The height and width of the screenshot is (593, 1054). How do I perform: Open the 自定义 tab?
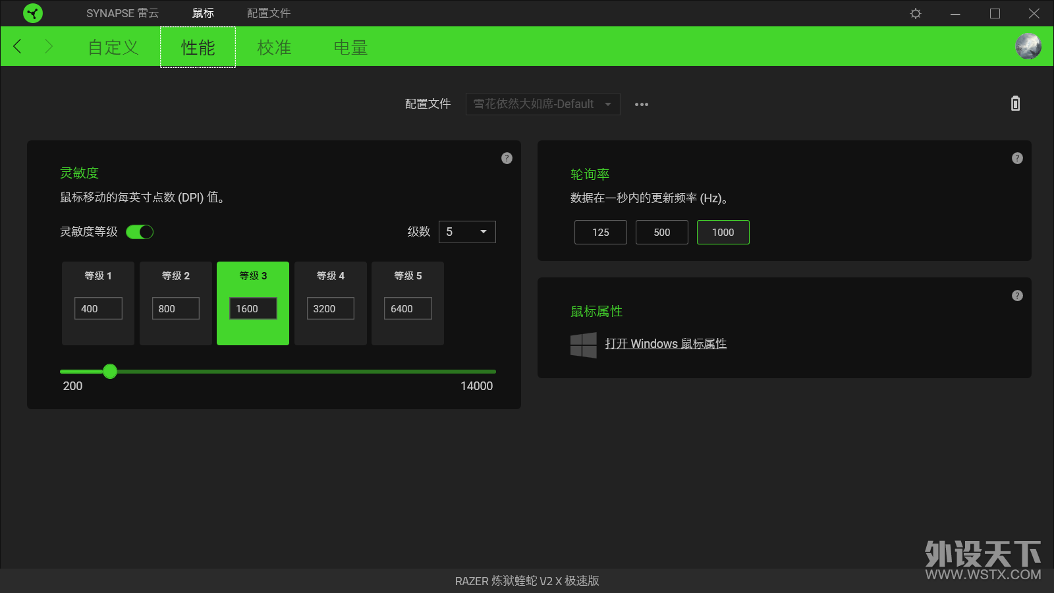click(113, 47)
